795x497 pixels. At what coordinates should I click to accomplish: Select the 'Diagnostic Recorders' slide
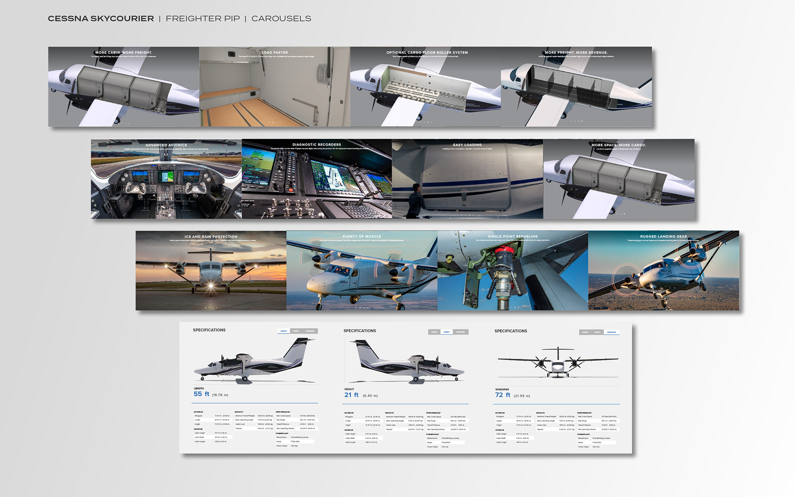coord(317,179)
